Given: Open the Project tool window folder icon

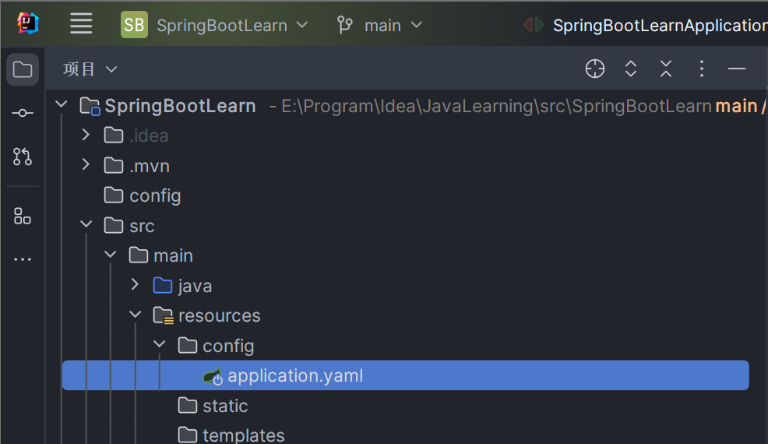Looking at the screenshot, I should coord(23,69).
